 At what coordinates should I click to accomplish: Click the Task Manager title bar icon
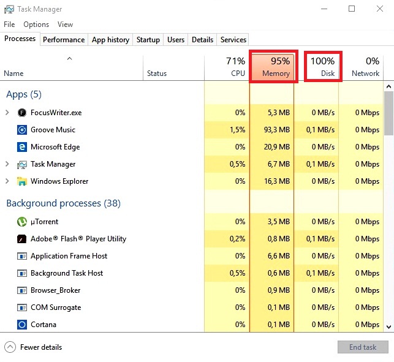pyautogui.click(x=9, y=9)
